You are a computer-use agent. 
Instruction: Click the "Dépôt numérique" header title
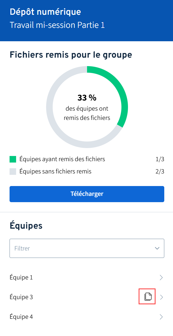coord(45,12)
